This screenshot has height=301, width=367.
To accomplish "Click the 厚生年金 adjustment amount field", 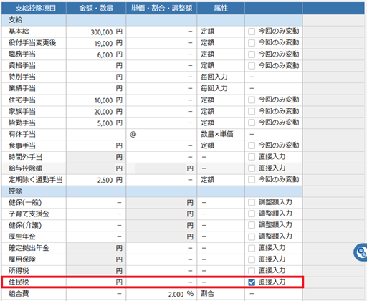I will click(161, 236).
